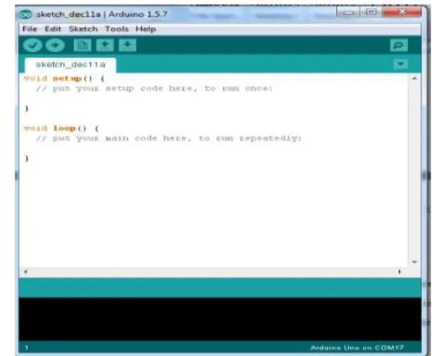Click the 'void loop() {' code line
This screenshot has height=356, width=432.
(x=61, y=129)
